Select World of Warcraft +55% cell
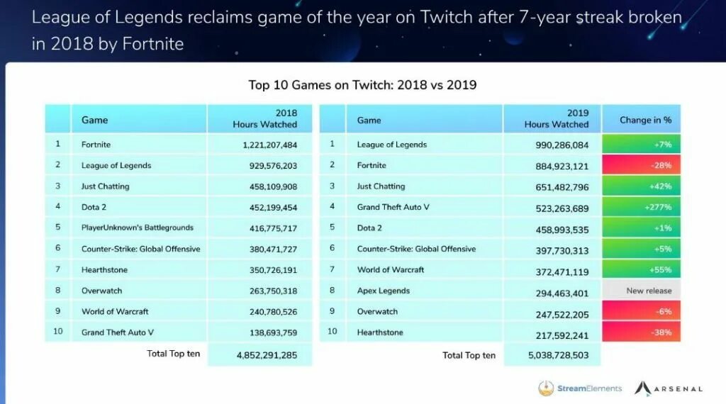The image size is (726, 404). click(641, 270)
